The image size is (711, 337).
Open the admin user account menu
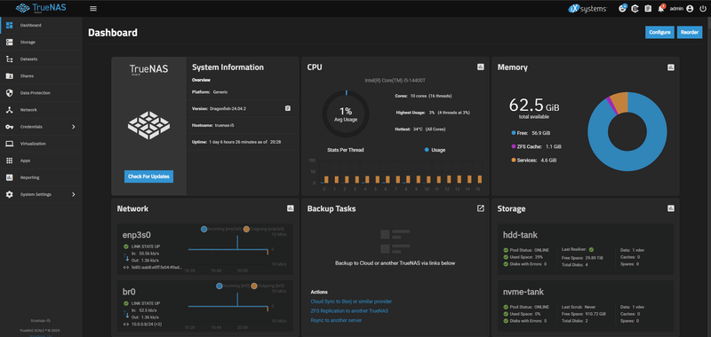click(682, 9)
